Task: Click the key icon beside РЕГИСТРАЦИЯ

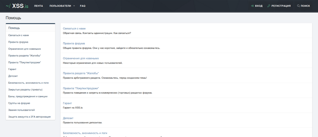Action: (269, 6)
